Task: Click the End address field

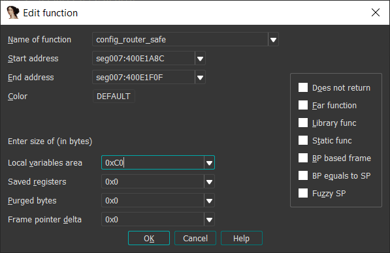Action: point(144,77)
